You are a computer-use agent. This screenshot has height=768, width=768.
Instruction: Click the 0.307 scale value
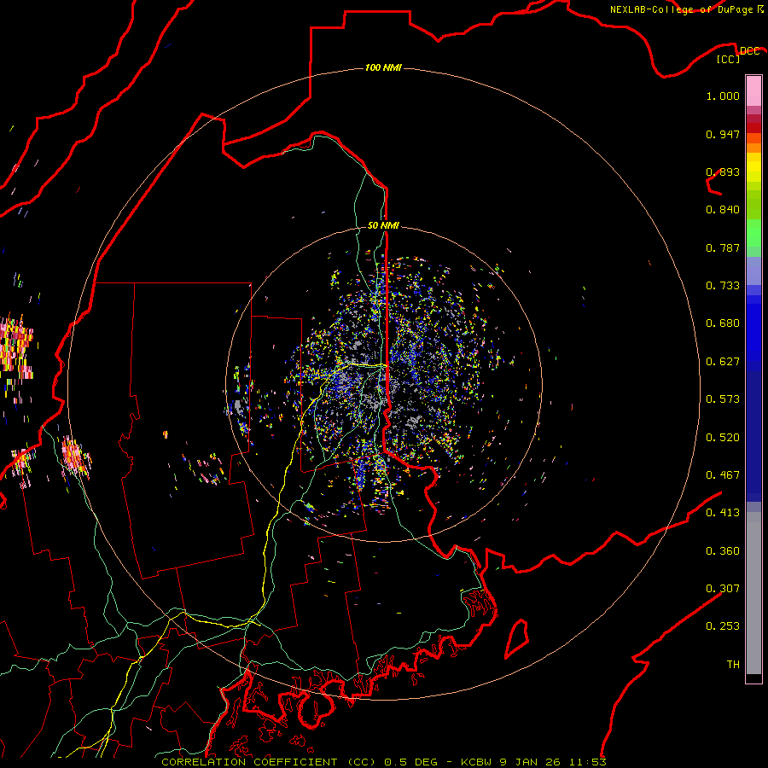(723, 589)
